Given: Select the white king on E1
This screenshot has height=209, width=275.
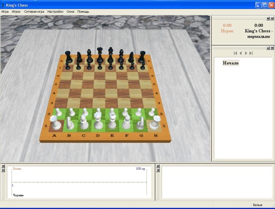Looking at the screenshot, I should 112,122.
